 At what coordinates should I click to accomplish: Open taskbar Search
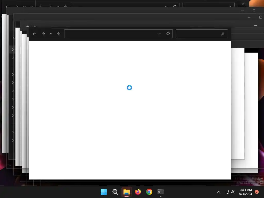tap(115, 192)
